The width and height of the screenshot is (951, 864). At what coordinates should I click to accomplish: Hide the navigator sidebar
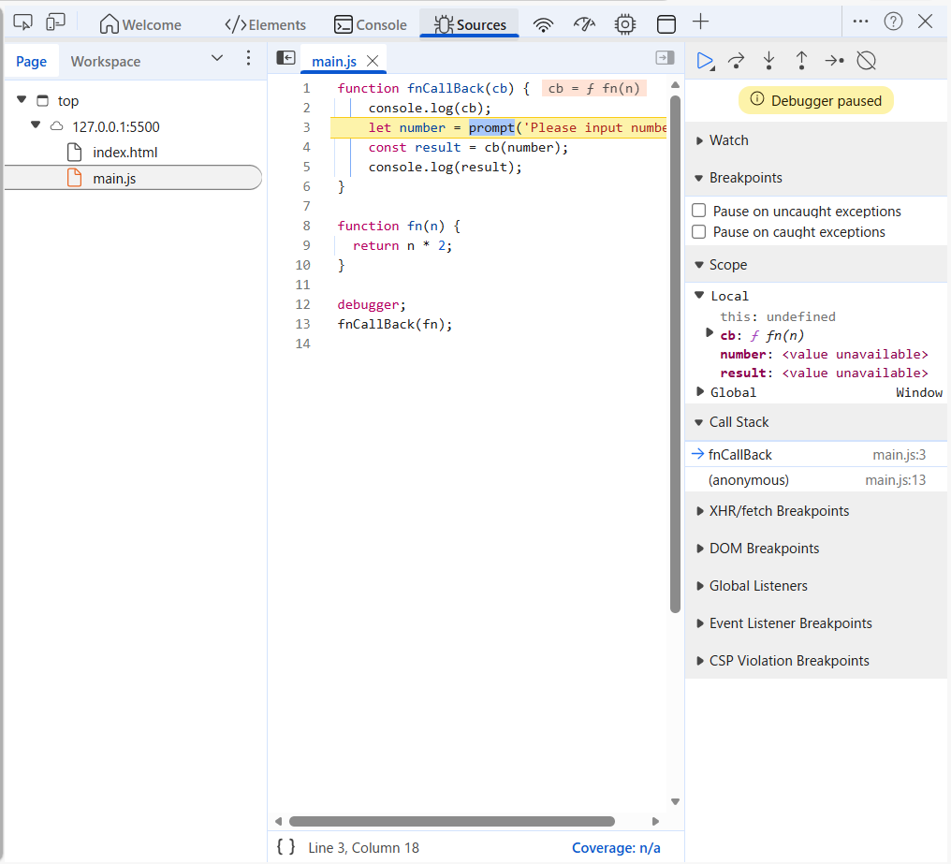pos(285,58)
